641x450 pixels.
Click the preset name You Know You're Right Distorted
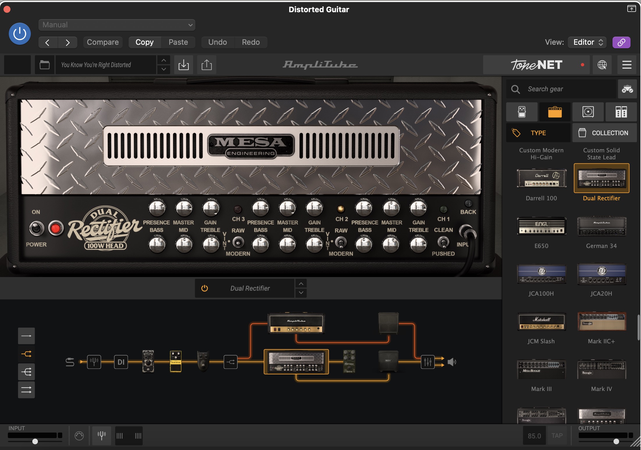coord(106,65)
